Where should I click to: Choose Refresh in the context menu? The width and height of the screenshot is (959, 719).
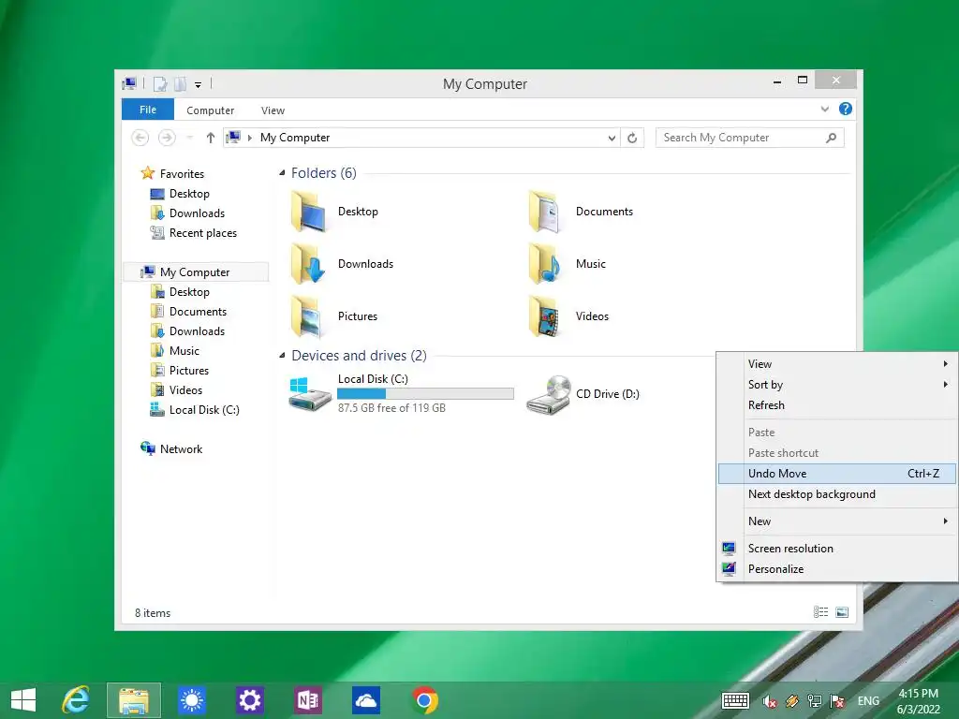pyautogui.click(x=837, y=405)
